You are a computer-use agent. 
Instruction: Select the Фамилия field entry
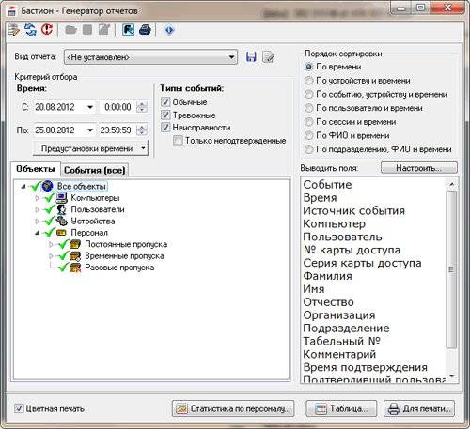328,276
